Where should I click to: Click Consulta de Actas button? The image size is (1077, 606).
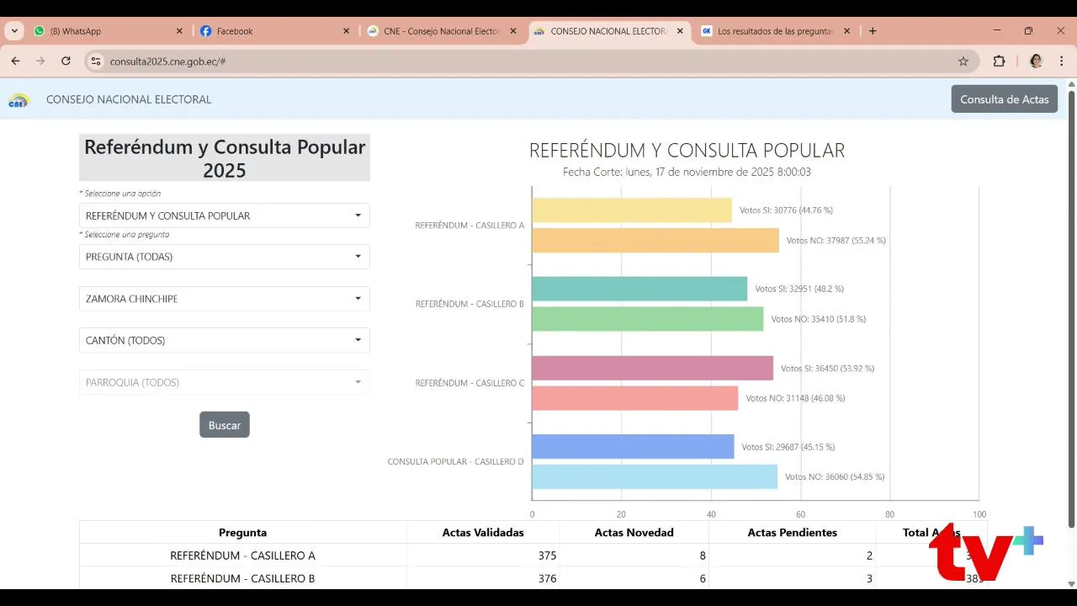1005,99
